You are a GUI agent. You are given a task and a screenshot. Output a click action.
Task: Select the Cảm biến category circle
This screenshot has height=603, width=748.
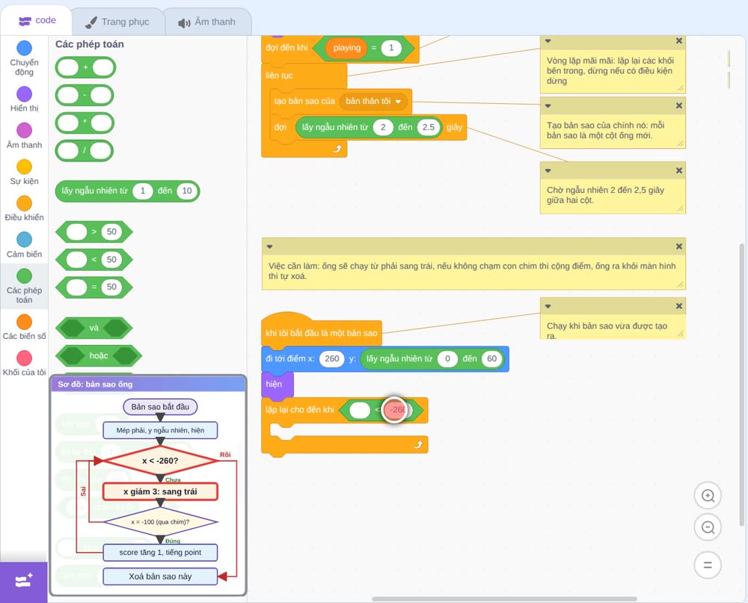point(25,239)
